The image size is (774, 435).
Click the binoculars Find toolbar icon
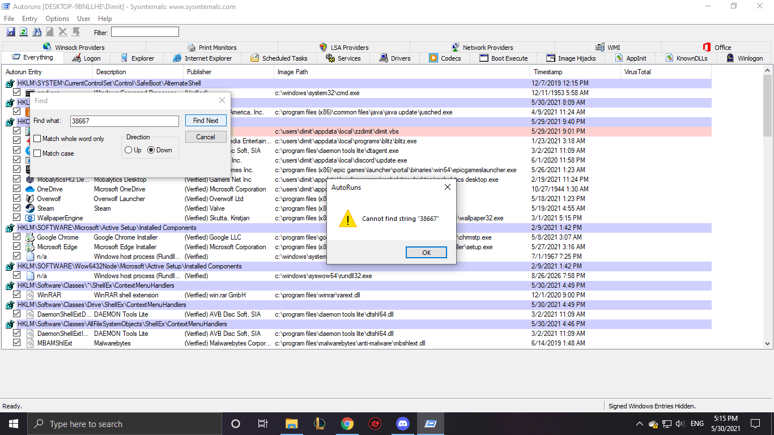[37, 32]
